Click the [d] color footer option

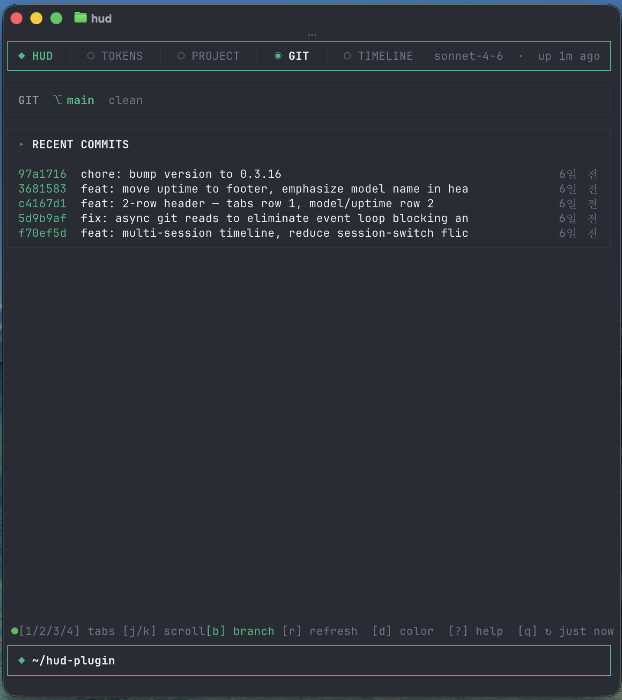coord(403,631)
